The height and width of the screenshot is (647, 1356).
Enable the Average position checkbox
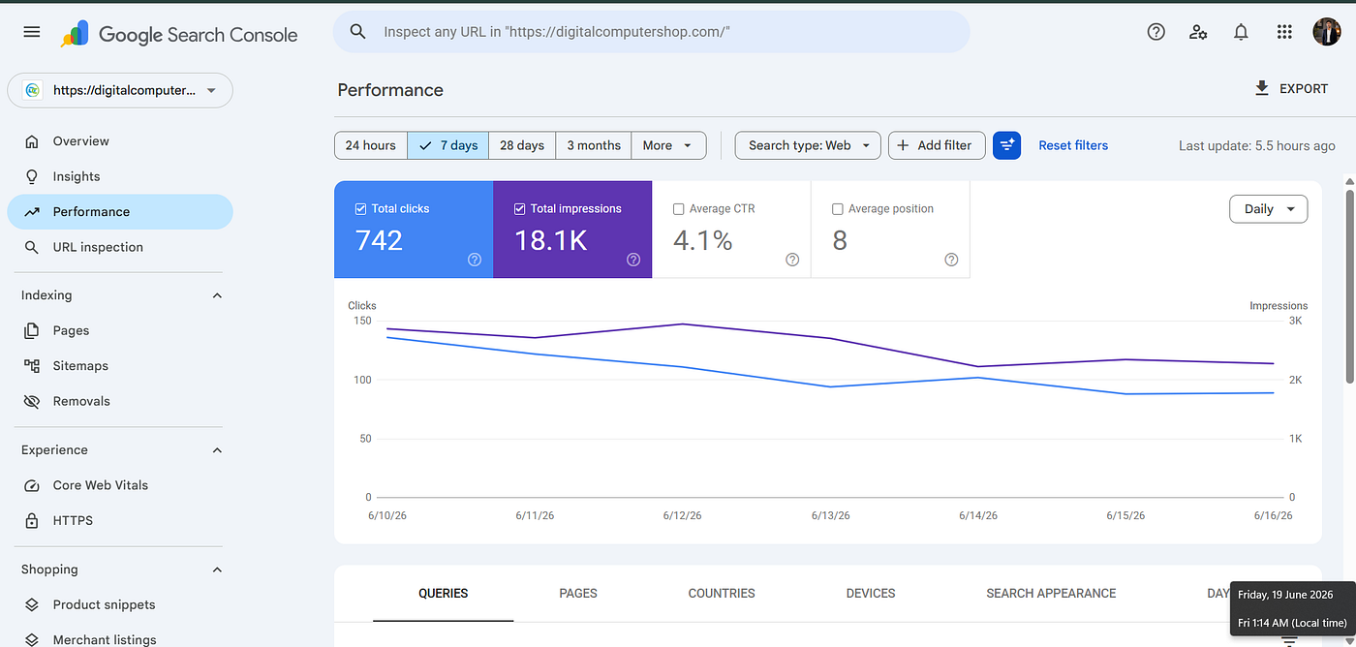point(838,208)
